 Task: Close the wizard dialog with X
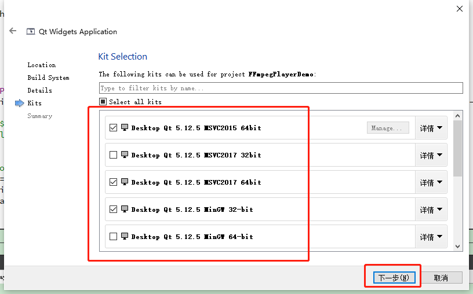pyautogui.click(x=460, y=9)
